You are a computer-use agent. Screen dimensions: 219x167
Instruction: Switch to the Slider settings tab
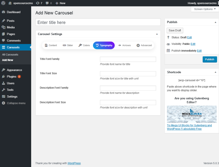68,45
